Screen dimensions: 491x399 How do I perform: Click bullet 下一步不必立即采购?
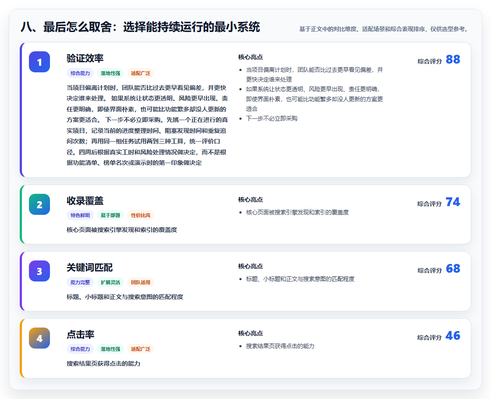[x=272, y=118]
